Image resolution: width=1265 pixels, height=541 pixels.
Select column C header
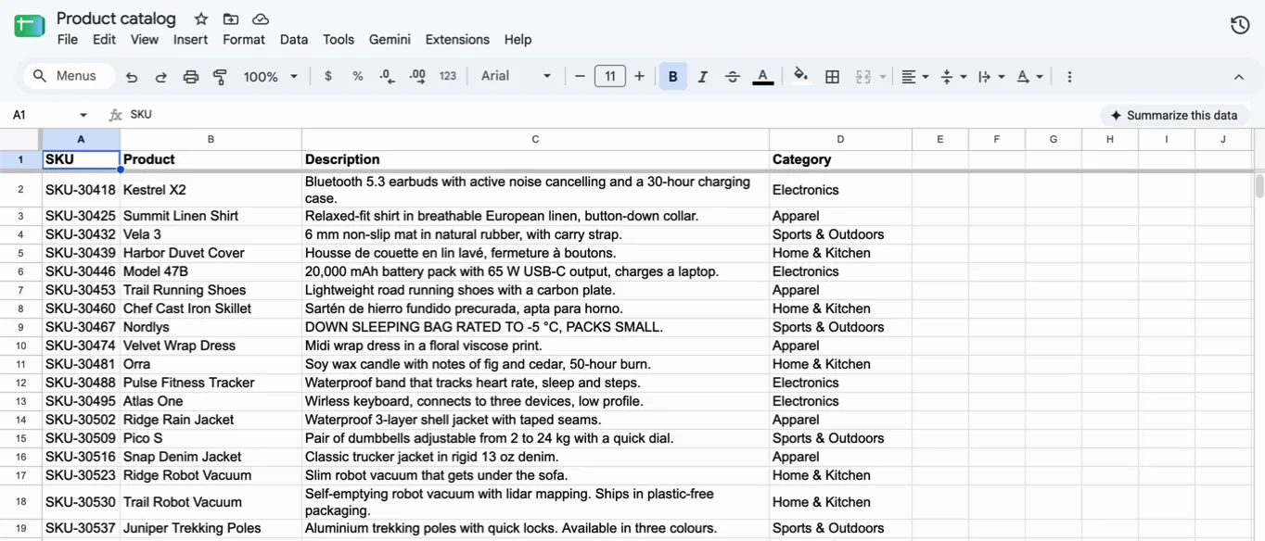535,139
